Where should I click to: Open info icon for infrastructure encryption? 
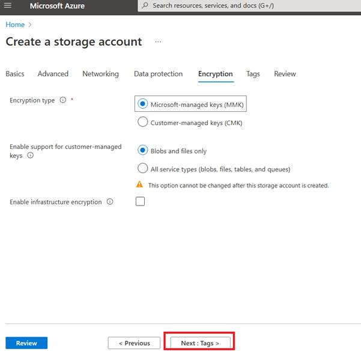click(x=110, y=202)
